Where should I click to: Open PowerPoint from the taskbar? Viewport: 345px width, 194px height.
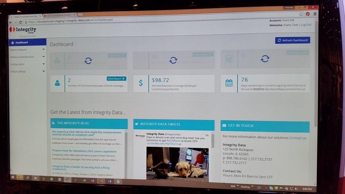pyautogui.click(x=101, y=181)
